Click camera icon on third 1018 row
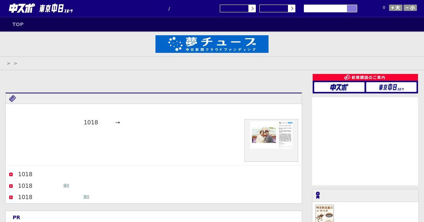 tap(86, 197)
